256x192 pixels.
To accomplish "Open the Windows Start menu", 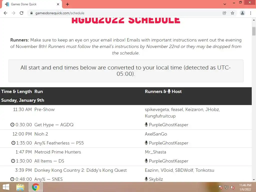I will (x=6, y=187).
